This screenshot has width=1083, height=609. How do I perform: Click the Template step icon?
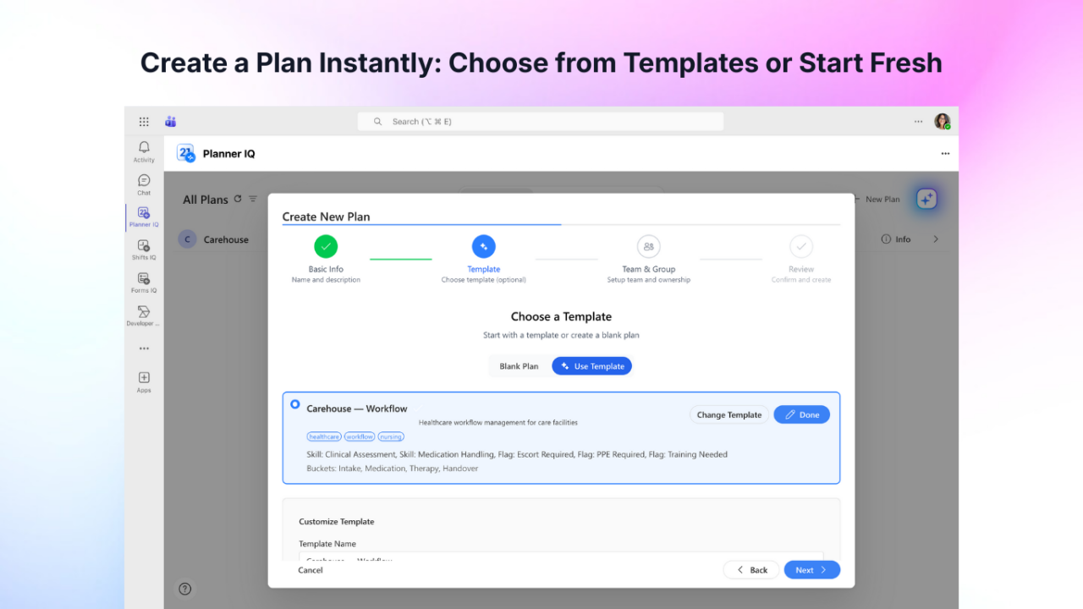483,247
